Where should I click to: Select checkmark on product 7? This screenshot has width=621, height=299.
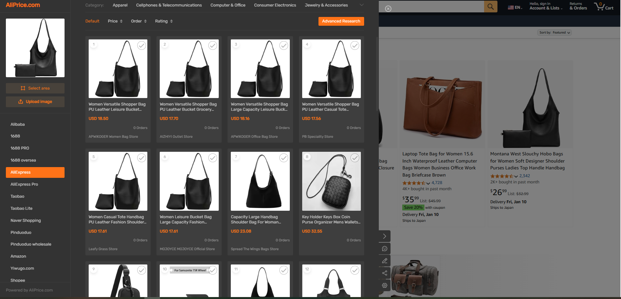click(284, 158)
